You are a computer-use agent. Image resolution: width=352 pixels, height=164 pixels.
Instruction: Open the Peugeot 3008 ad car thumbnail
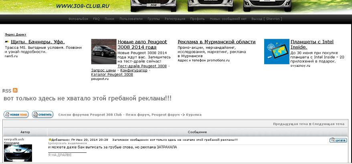click(x=103, y=52)
